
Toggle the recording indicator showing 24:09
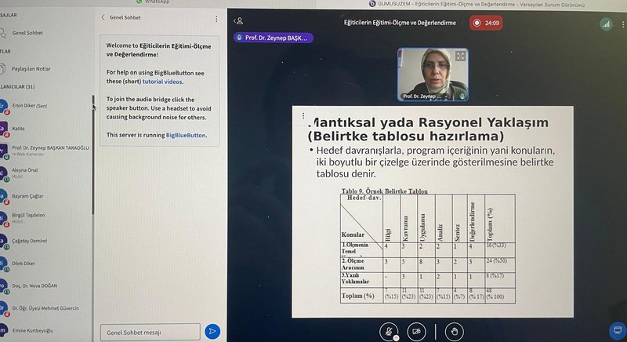486,24
